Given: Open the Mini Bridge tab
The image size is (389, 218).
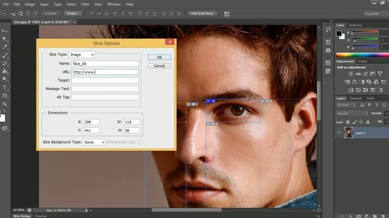Looking at the screenshot, I should tap(22, 216).
